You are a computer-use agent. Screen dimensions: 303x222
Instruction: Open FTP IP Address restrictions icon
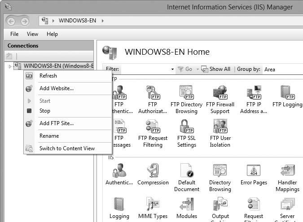tap(254, 100)
